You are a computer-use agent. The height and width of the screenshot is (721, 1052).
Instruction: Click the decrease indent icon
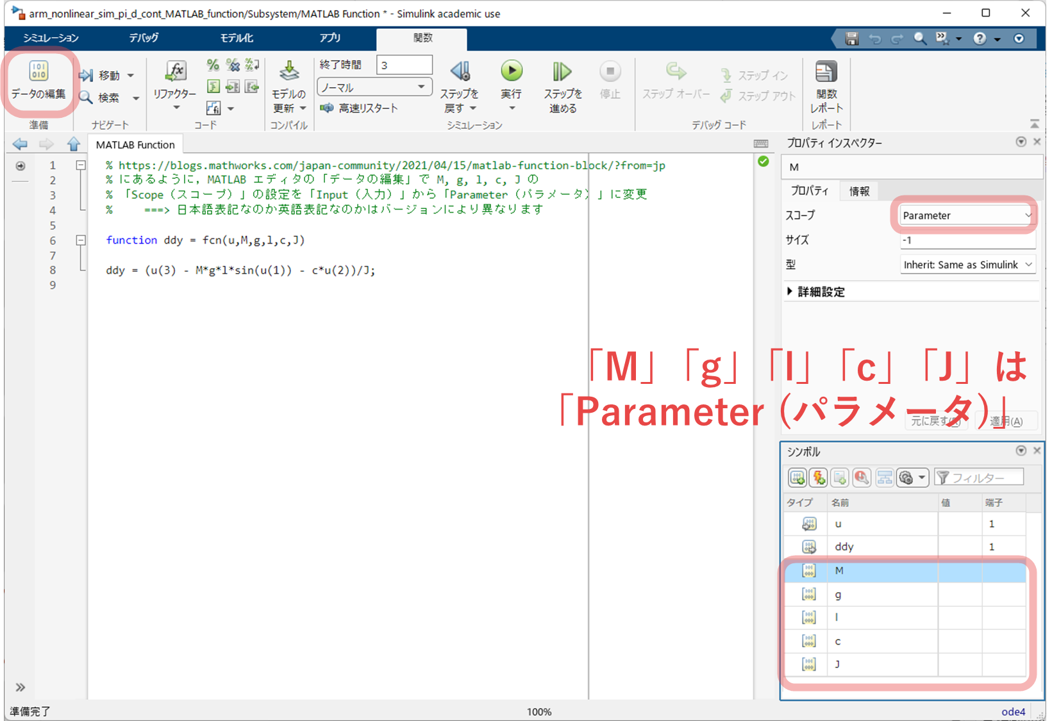tap(252, 87)
